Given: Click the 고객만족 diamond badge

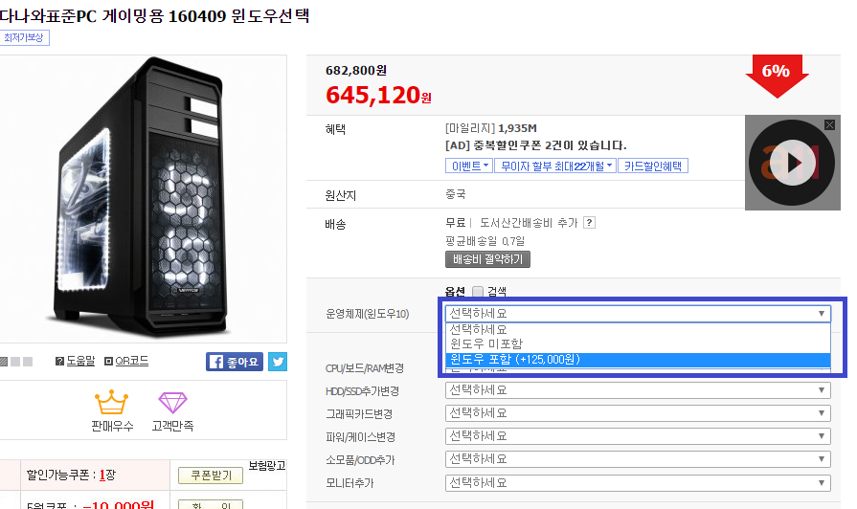Looking at the screenshot, I should pos(172,411).
